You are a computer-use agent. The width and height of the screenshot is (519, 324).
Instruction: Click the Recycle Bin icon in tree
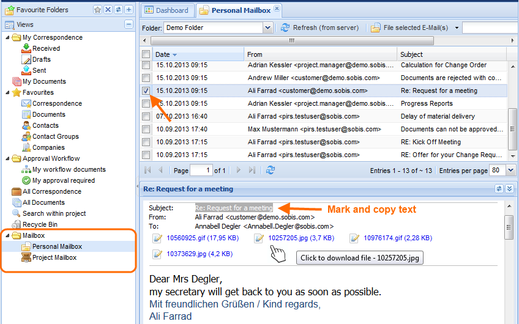[x=17, y=224]
